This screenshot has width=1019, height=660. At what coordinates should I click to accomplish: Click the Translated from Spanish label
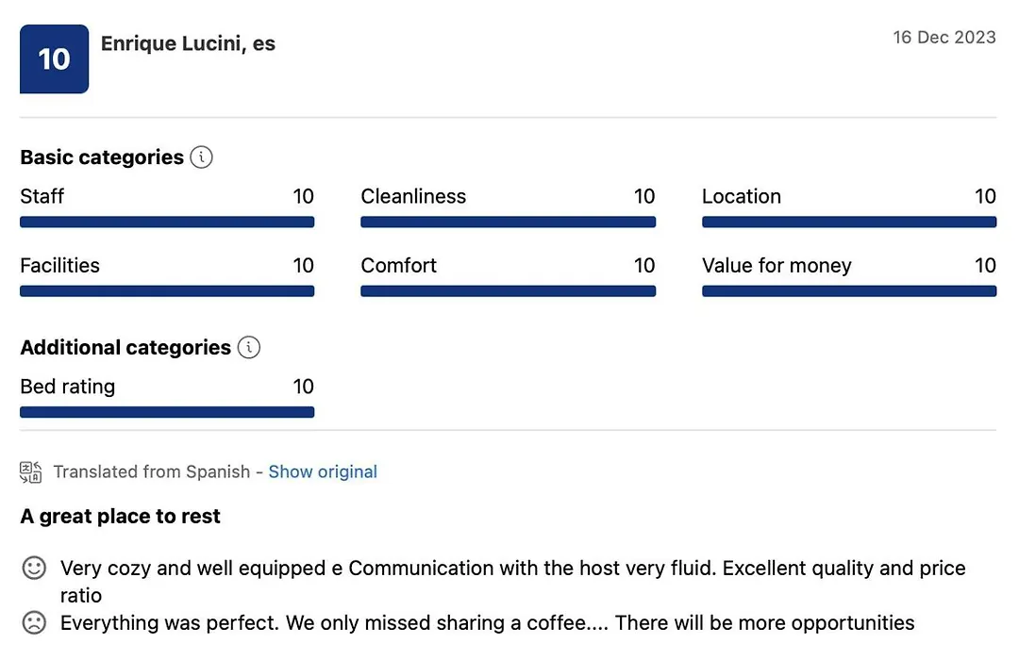(x=151, y=471)
